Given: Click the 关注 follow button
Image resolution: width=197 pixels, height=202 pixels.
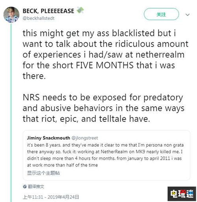Looking at the screenshot, I should (161, 14).
